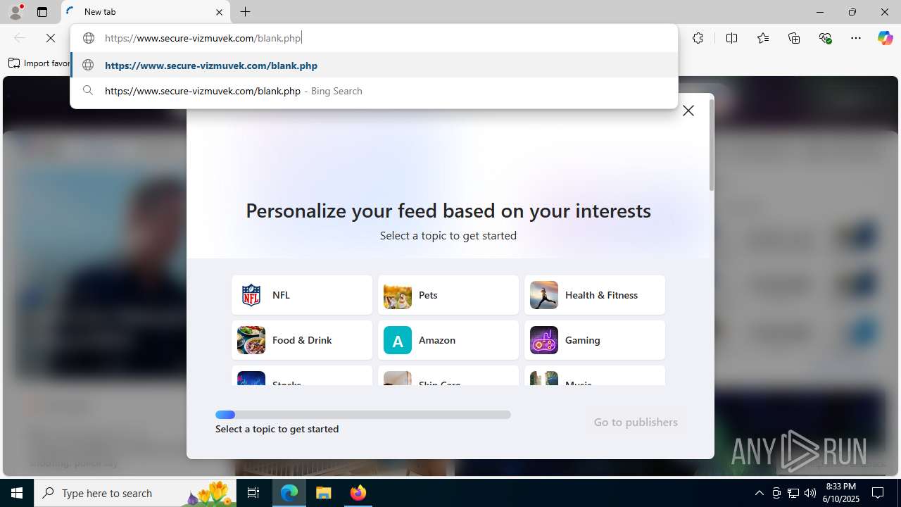Screen dimensions: 901x507
Task: Click the Gaming controller icon
Action: pos(544,340)
